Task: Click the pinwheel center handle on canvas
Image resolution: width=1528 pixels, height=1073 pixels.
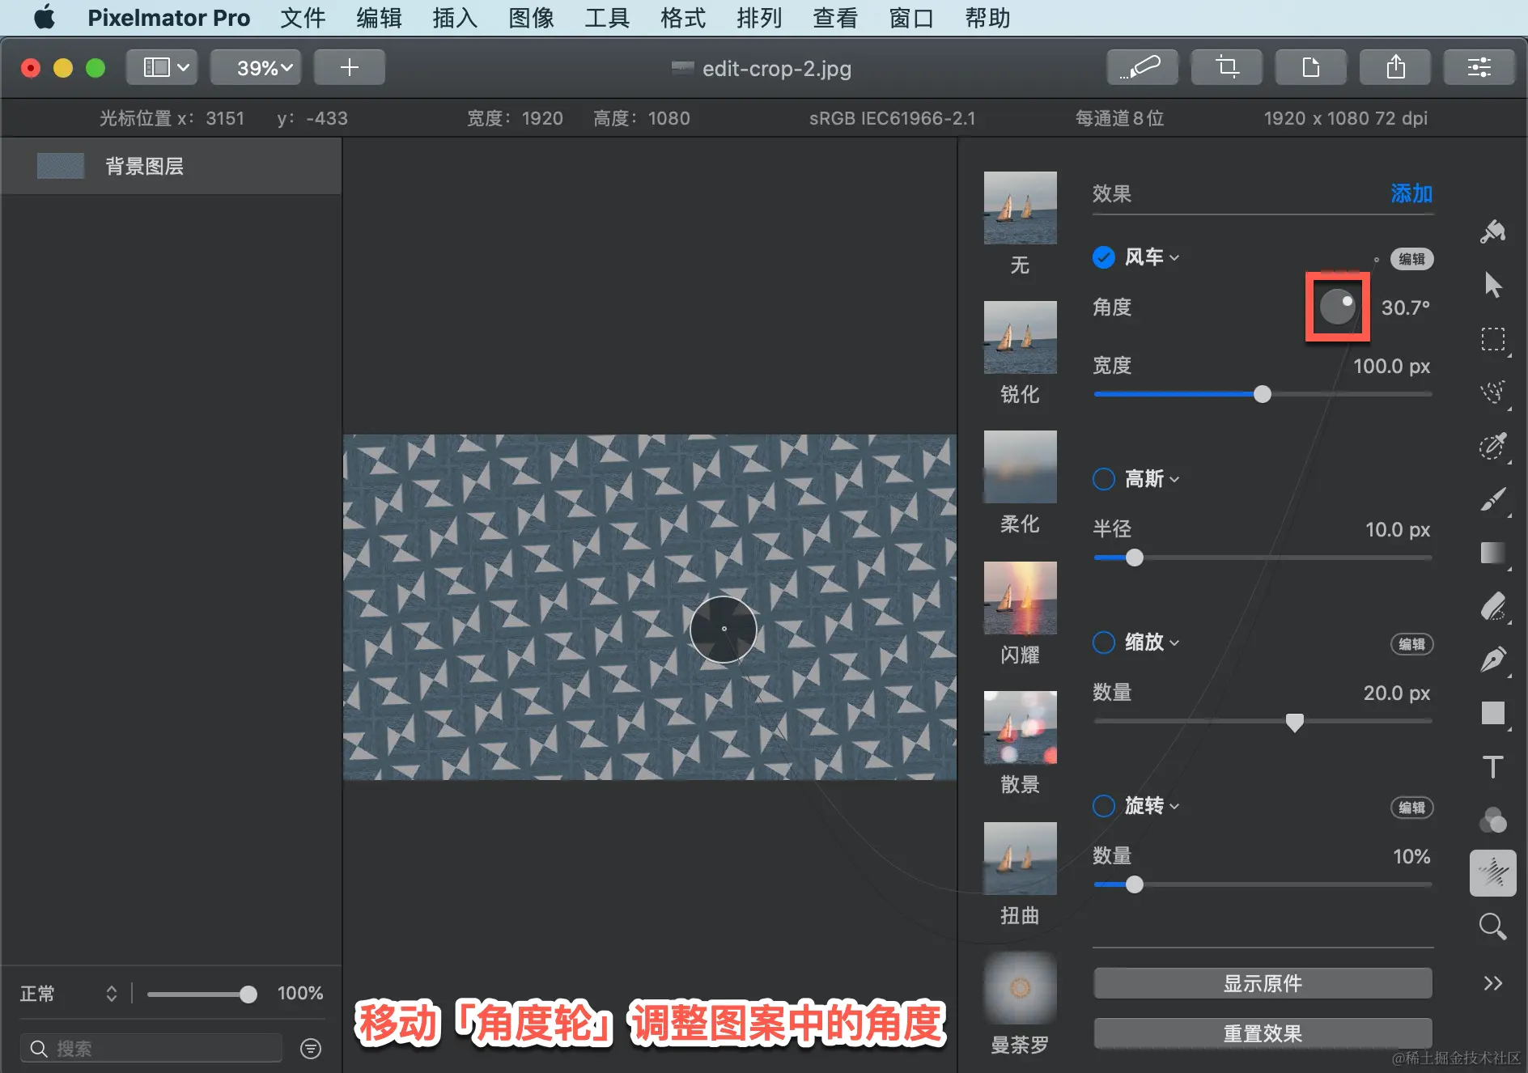Action: tap(724, 629)
